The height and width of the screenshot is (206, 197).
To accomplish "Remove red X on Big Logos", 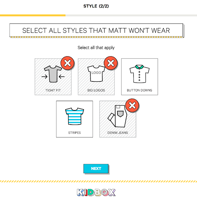I will click(110, 63).
